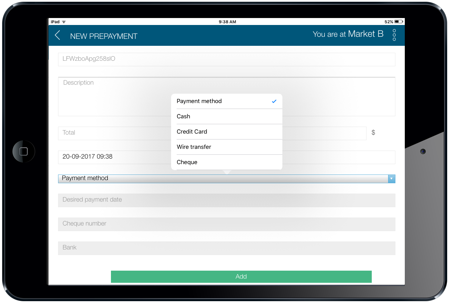Edit the date field 20-09-2017 09:38

[227, 157]
